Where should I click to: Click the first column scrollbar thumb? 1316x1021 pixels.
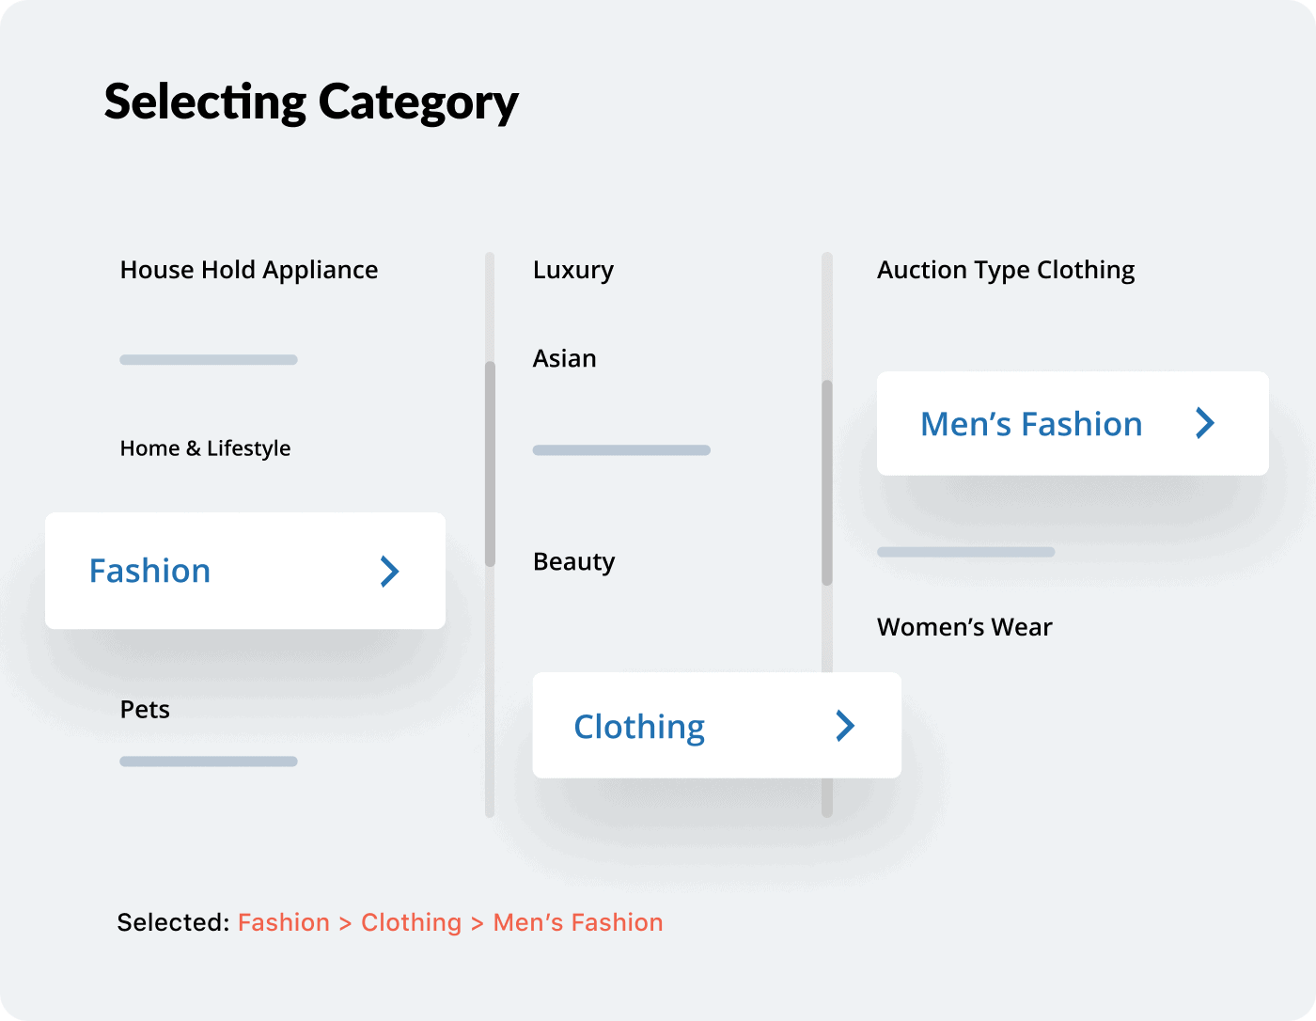pos(490,463)
